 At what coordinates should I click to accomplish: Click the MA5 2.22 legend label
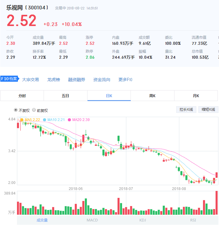click(32, 120)
